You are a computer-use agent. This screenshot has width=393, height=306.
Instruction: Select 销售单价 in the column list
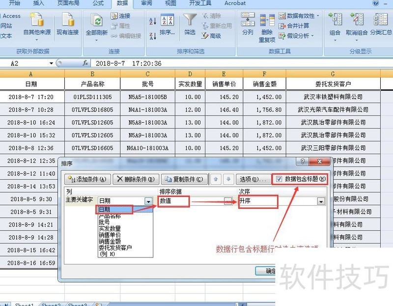tap(125, 235)
